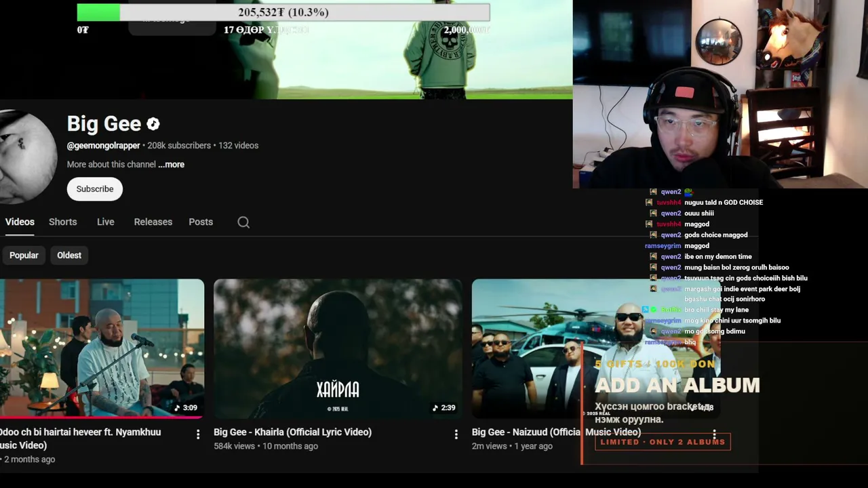
Task: Sort videos by Oldest
Action: [69, 256]
